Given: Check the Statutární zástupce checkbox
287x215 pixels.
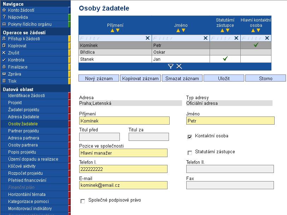Looking at the screenshot, I should tap(190, 153).
